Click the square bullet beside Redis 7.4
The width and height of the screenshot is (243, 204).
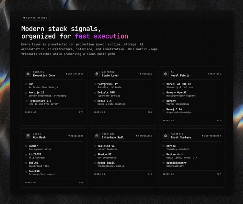(95, 101)
